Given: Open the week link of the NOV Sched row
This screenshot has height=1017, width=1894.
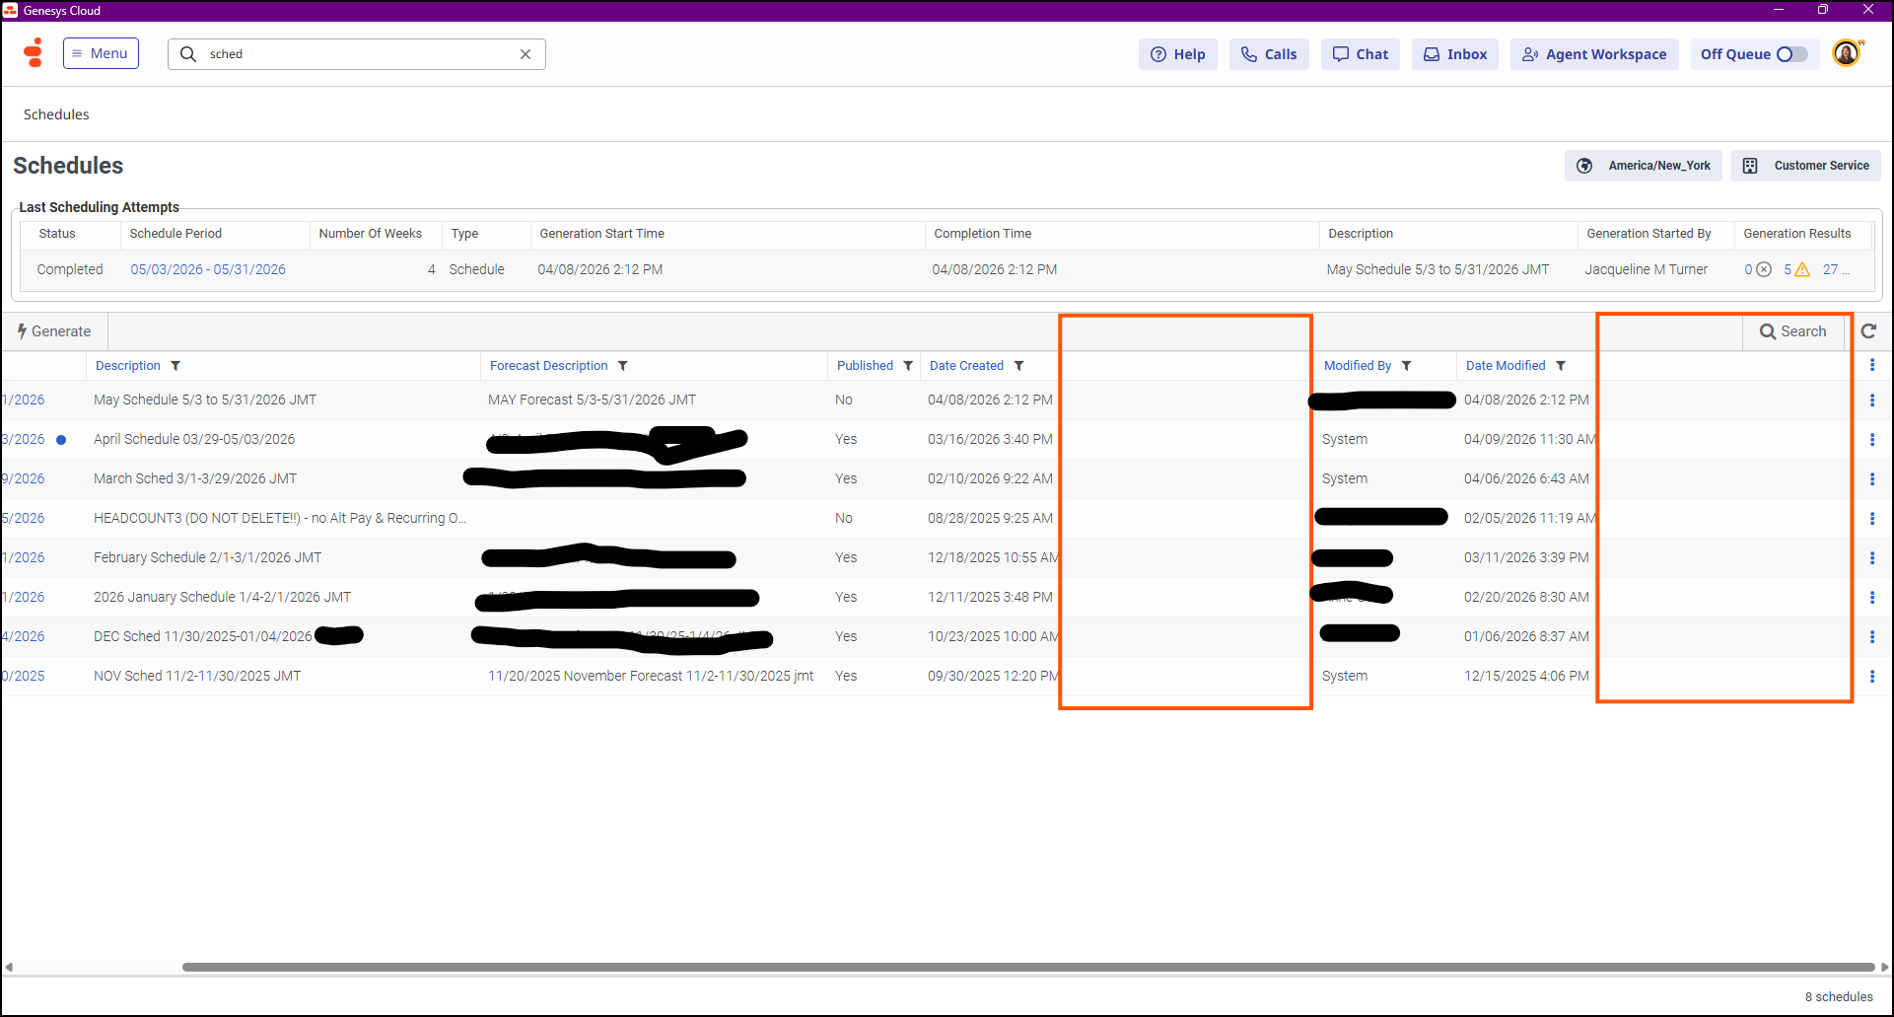Looking at the screenshot, I should click(24, 677).
